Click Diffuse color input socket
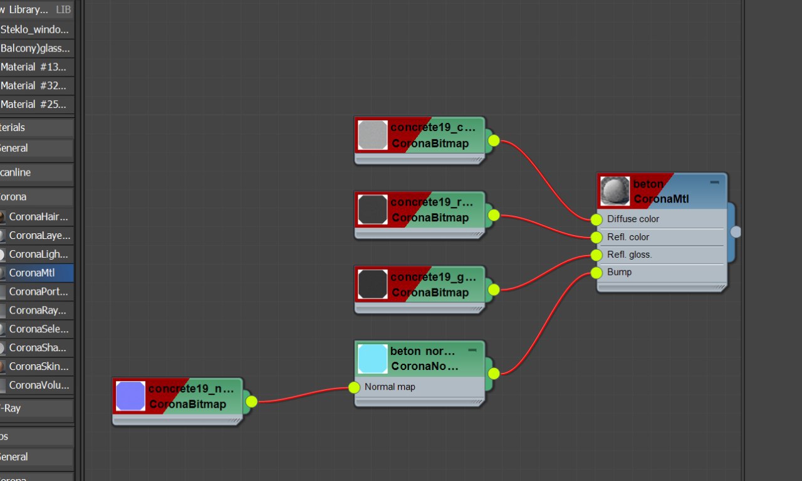The image size is (802, 481). (x=596, y=219)
